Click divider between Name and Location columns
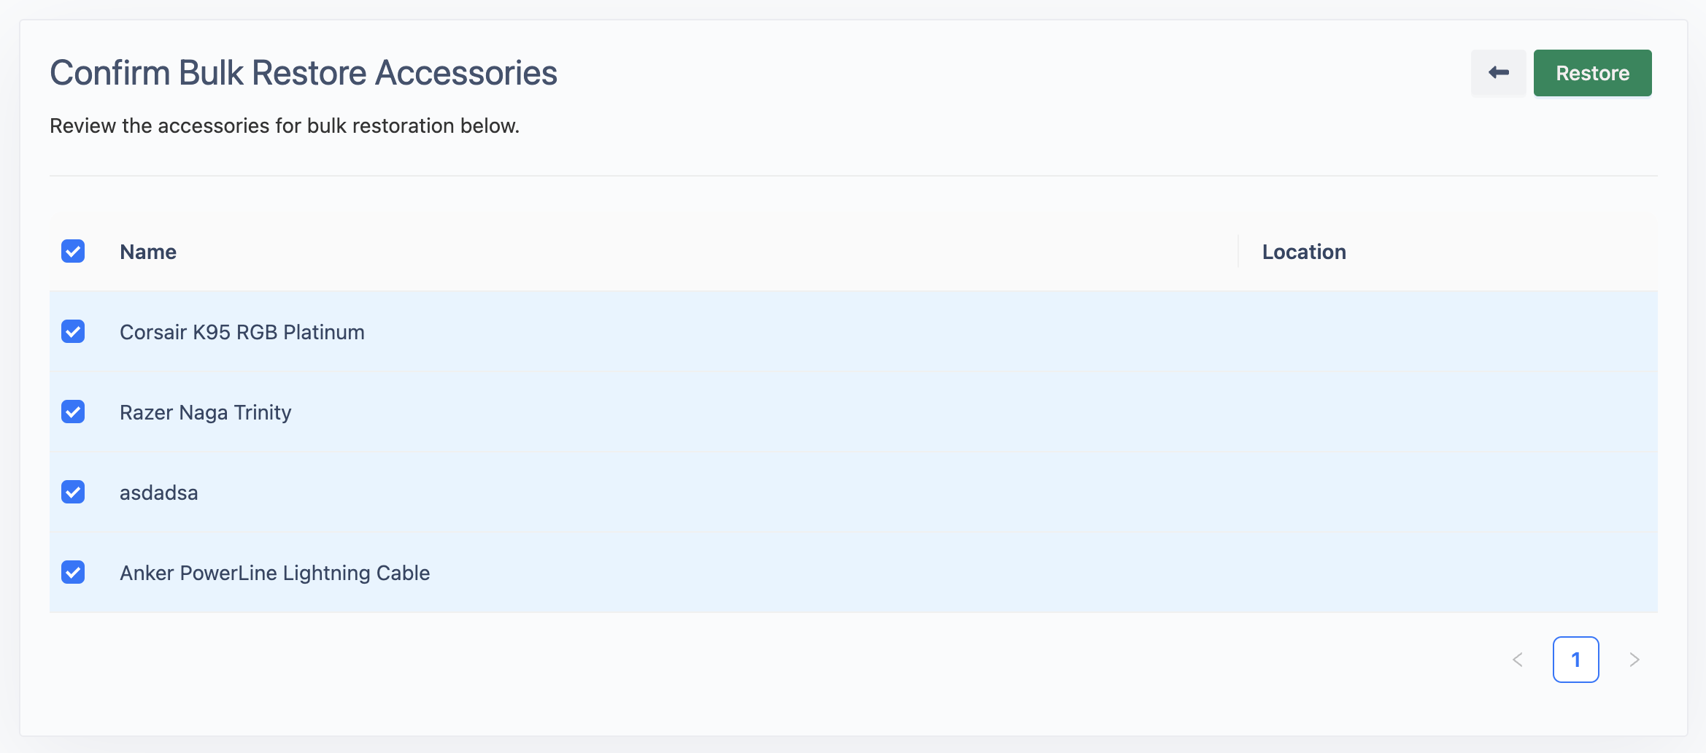The image size is (1706, 753). pos(1238,252)
